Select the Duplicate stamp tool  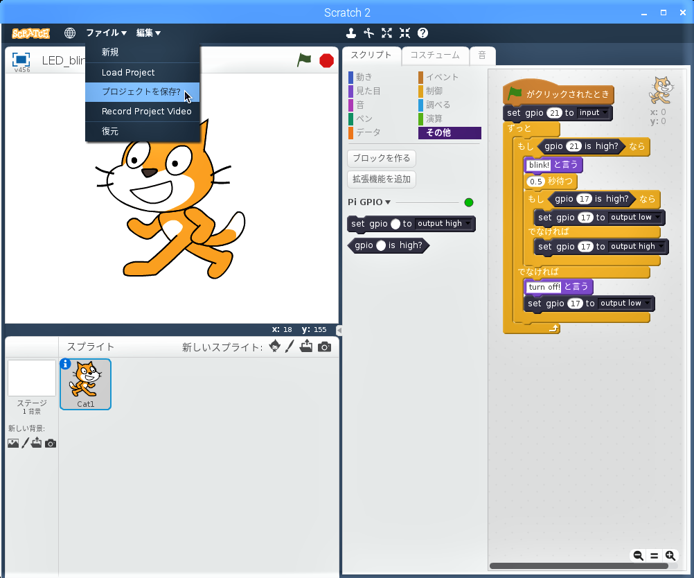point(351,33)
